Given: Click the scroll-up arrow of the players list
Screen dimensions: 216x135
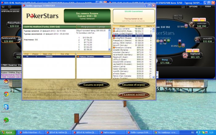Looking at the screenshot, I should [154, 29].
